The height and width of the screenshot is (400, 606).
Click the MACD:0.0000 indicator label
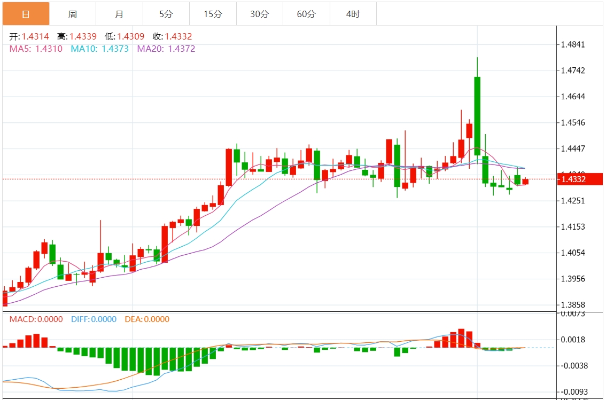click(x=36, y=319)
